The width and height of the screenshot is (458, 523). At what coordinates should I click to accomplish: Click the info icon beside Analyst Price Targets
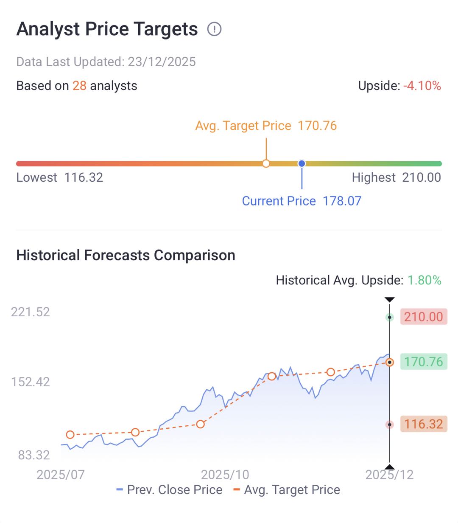[x=215, y=29]
